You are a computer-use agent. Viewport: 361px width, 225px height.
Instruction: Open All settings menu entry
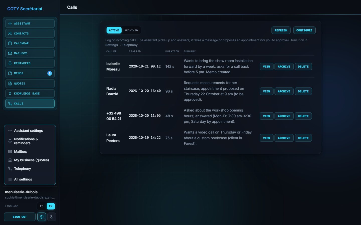pyautogui.click(x=30, y=179)
